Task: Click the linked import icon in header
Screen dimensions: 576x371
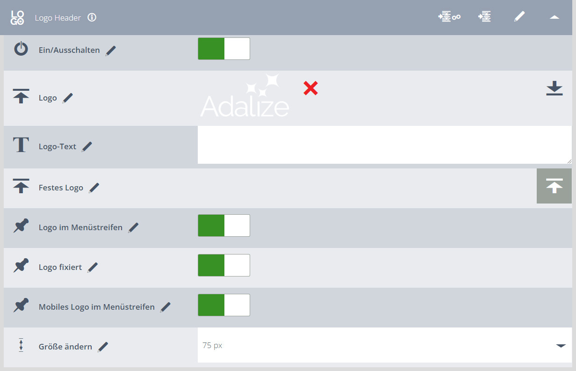Action: pyautogui.click(x=449, y=17)
